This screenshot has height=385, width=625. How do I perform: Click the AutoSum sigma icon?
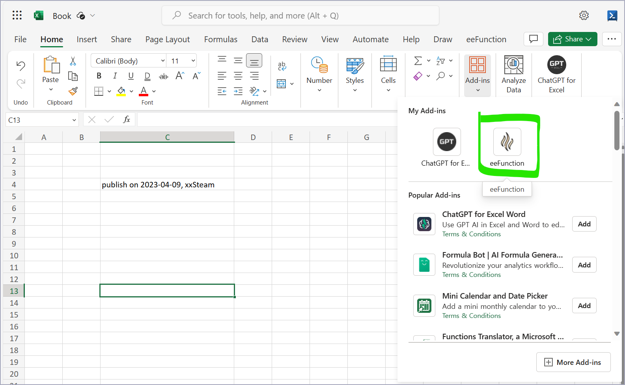coord(418,61)
